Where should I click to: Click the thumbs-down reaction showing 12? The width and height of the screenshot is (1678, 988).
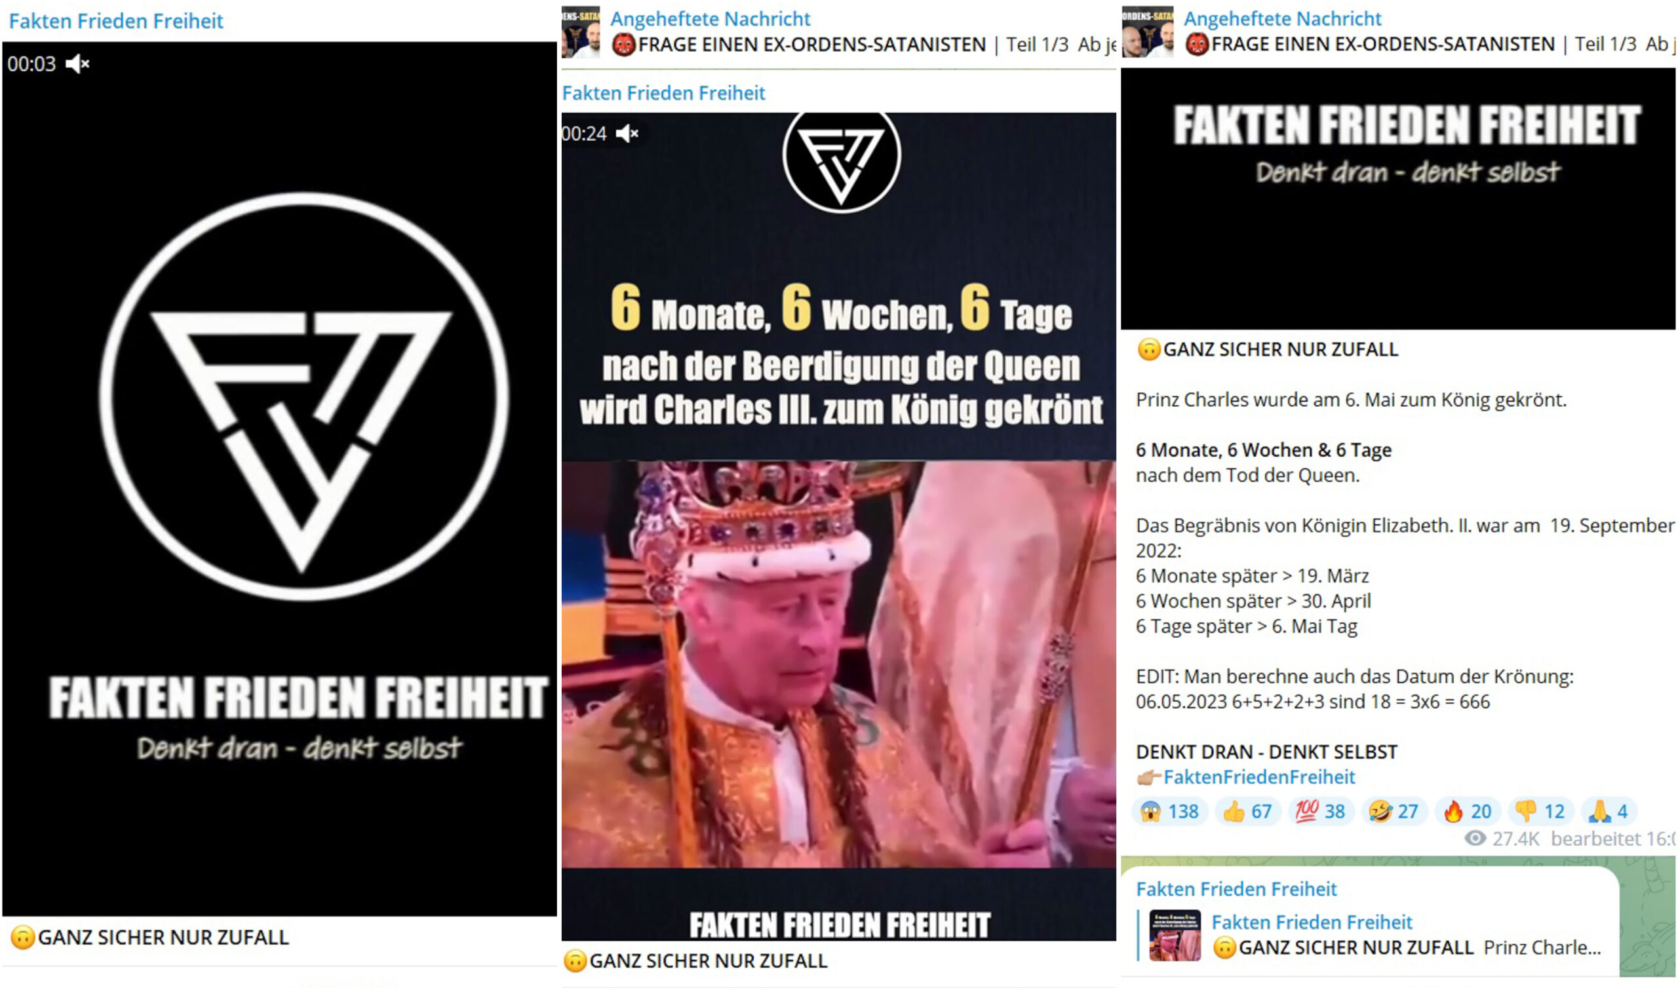(x=1541, y=812)
